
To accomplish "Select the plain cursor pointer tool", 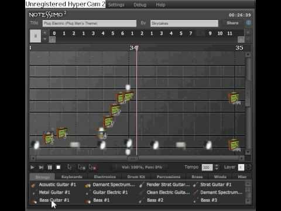I will 69,167.
